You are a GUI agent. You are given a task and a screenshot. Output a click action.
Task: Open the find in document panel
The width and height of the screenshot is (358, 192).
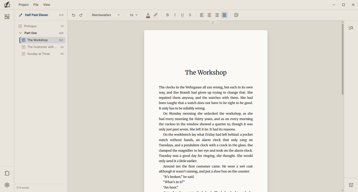[x=351, y=28]
